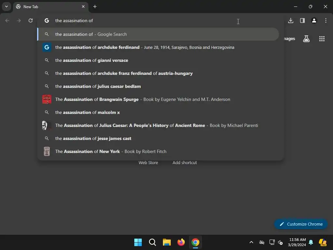Click the OneDrive cloud tray icon
The image size is (333, 250).
(262, 242)
